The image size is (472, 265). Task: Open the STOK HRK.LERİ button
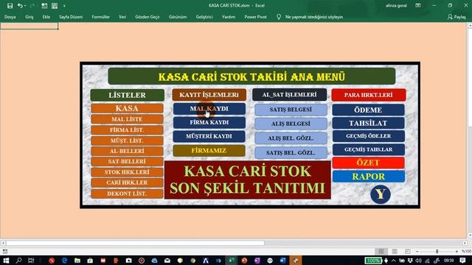click(x=127, y=172)
